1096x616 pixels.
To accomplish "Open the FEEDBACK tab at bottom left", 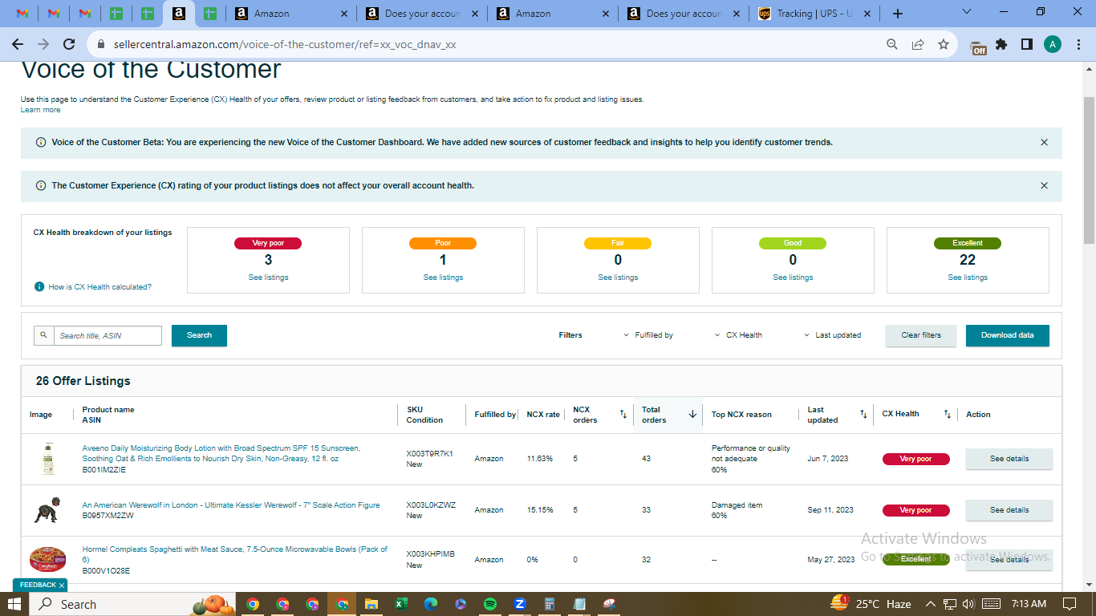I will pos(39,585).
